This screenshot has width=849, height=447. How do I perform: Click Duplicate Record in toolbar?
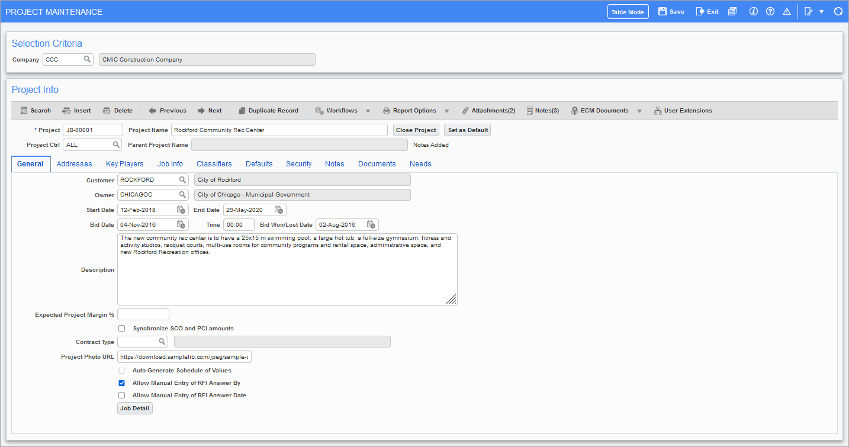coord(268,111)
